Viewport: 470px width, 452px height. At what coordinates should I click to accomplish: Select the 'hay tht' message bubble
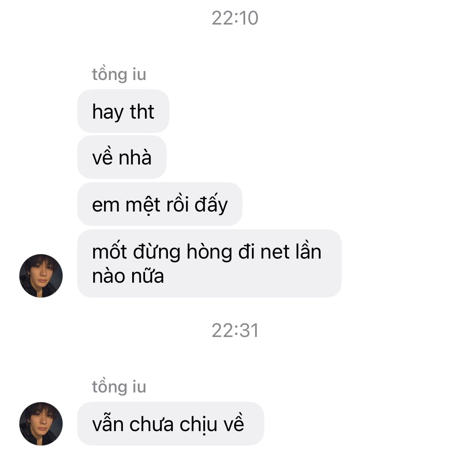coord(123,111)
